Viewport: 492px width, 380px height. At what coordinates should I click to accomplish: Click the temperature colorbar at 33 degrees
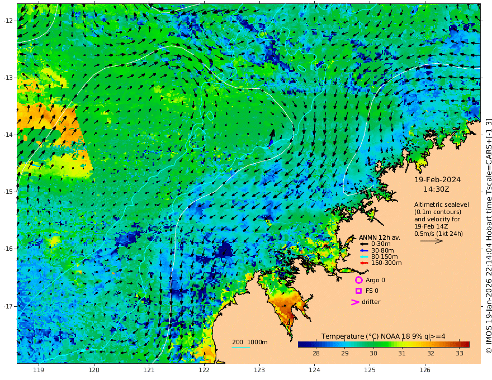[460, 344]
